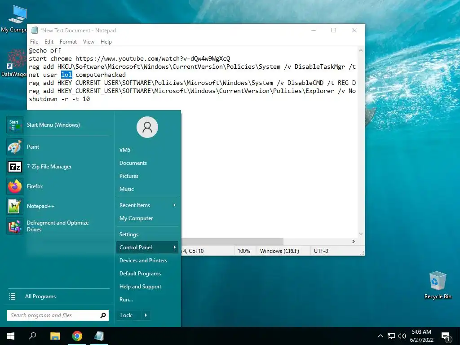The image size is (460, 345).
Task: Click 'computerhacked' text in Notepad
Action: pos(101,75)
